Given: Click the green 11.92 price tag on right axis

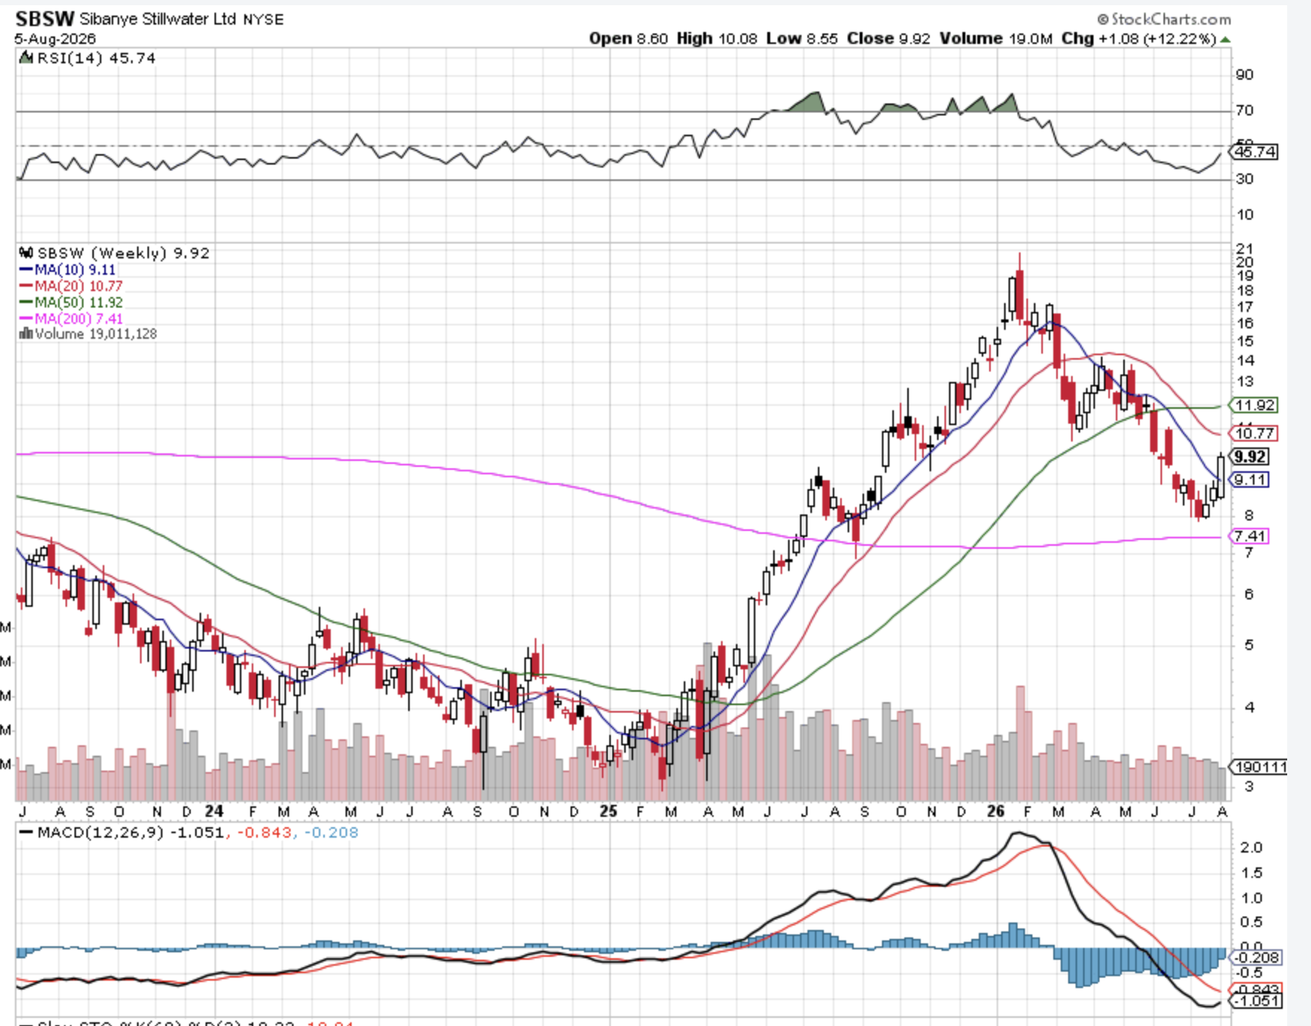Looking at the screenshot, I should pos(1255,406).
